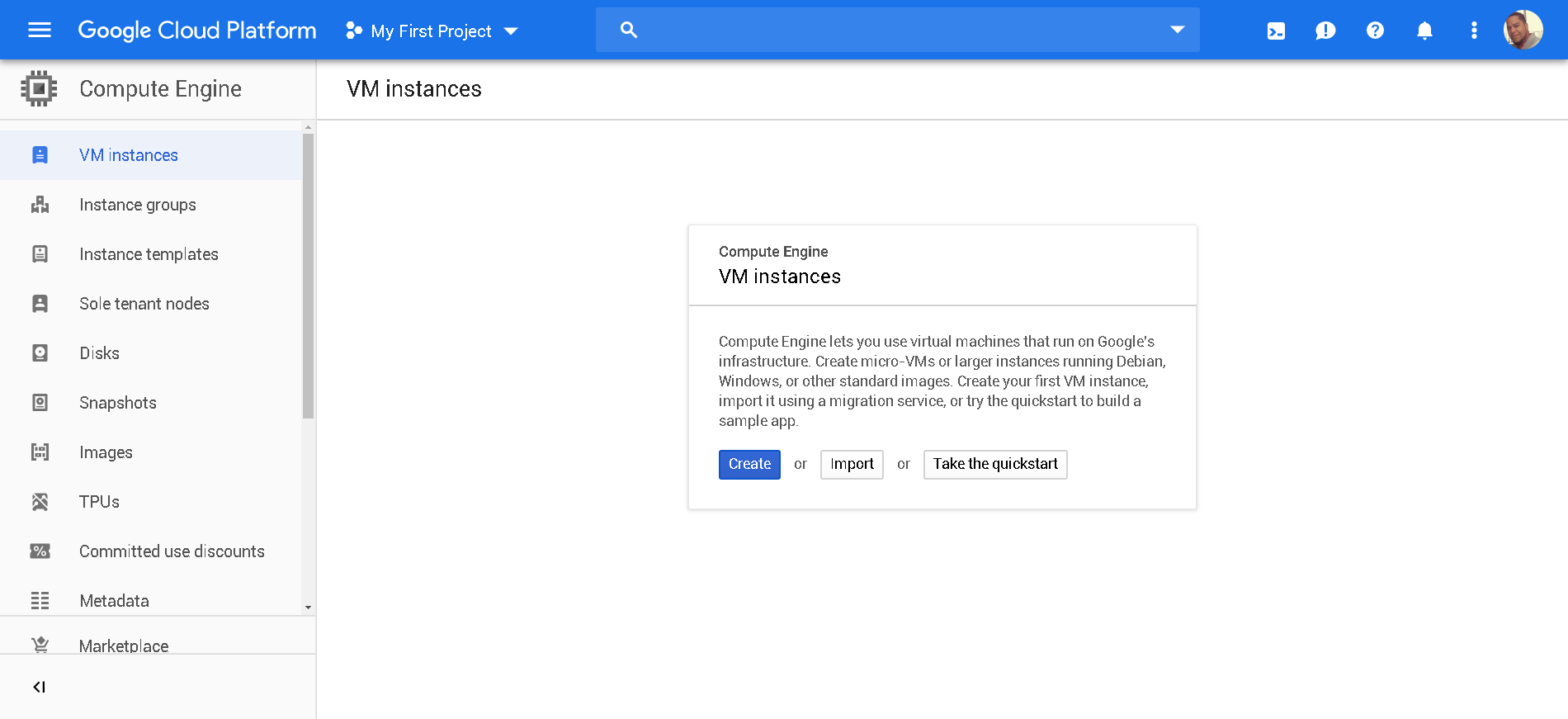Click the sidebar scrollbar up arrow
Viewport: 1568px width, 719px height.
point(308,128)
